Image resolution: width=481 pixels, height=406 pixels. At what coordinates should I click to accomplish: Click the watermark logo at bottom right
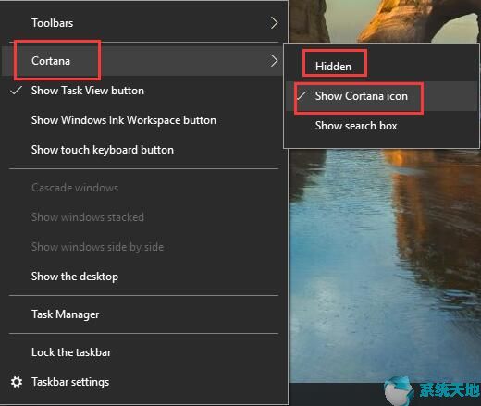(x=432, y=391)
